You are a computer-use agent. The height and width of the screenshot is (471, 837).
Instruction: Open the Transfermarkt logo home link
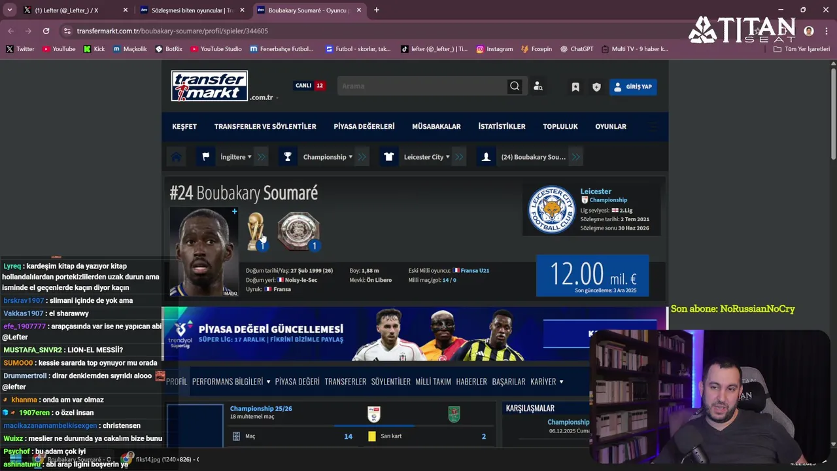tap(209, 86)
